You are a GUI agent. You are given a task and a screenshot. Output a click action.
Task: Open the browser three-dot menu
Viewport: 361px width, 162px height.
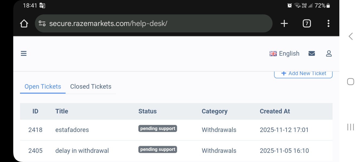[328, 23]
